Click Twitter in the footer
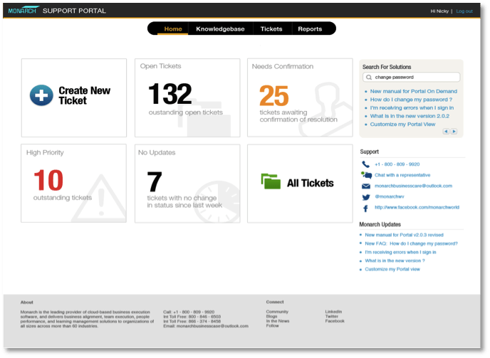Viewport: 490px width, 358px height. (332, 317)
